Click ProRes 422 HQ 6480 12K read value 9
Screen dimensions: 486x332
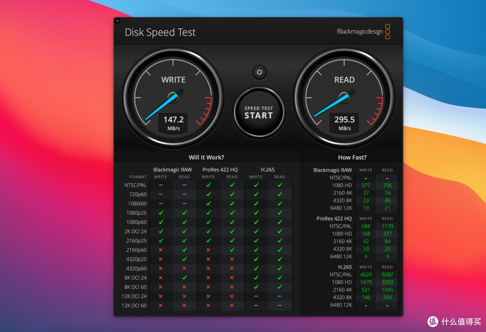click(x=387, y=256)
